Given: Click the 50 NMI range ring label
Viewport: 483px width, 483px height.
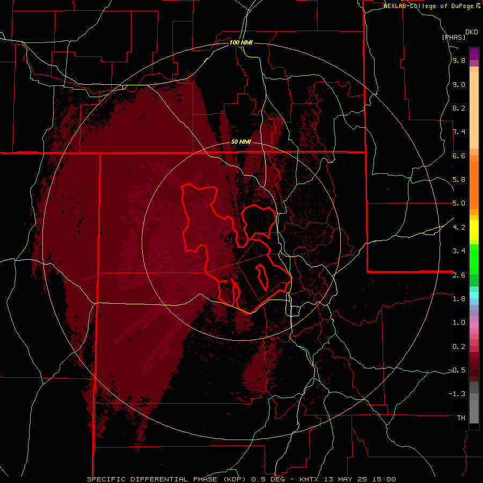Looking at the screenshot, I should click(241, 142).
